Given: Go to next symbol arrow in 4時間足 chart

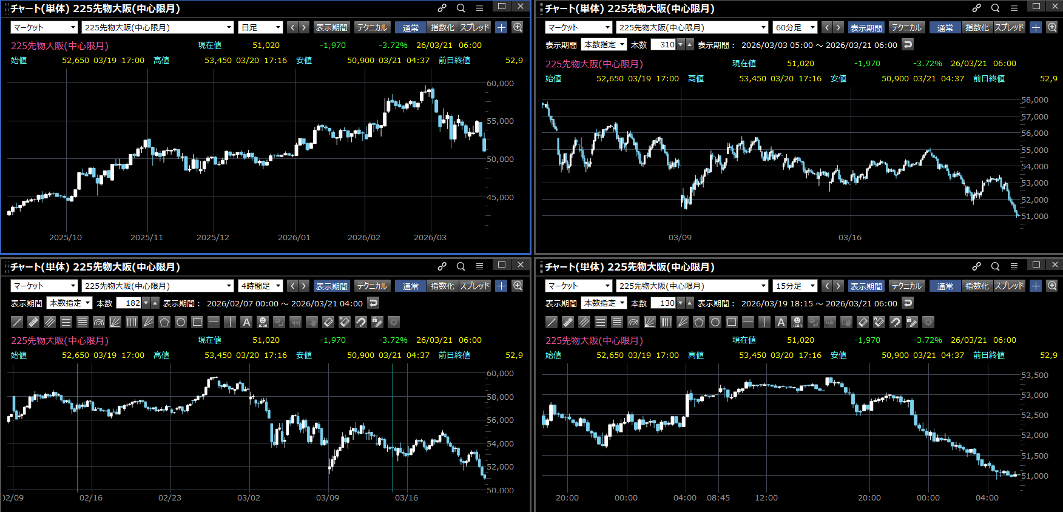Looking at the screenshot, I should tap(304, 286).
